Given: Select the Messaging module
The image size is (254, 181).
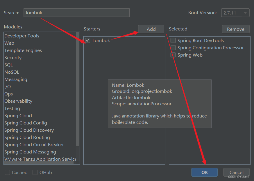Looking at the screenshot, I should pyautogui.click(x=40, y=79).
